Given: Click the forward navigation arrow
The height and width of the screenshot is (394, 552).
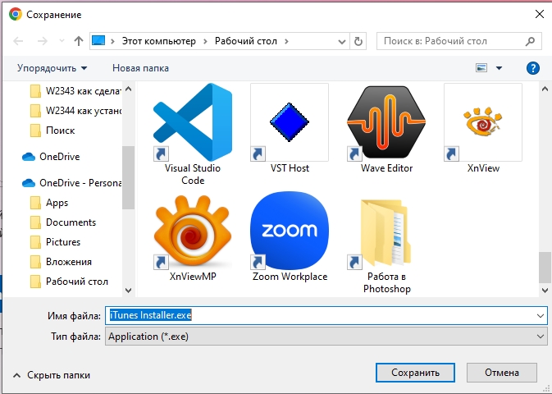Looking at the screenshot, I should coord(43,41).
